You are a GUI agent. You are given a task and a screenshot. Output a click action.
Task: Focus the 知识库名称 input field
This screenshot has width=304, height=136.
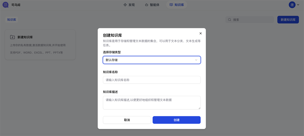pyautogui.click(x=152, y=80)
